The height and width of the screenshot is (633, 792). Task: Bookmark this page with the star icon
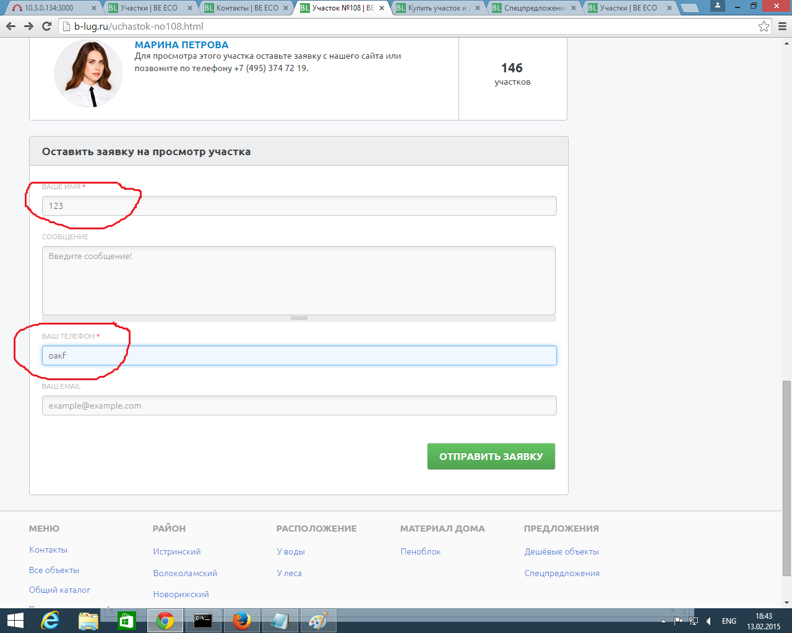click(x=764, y=27)
